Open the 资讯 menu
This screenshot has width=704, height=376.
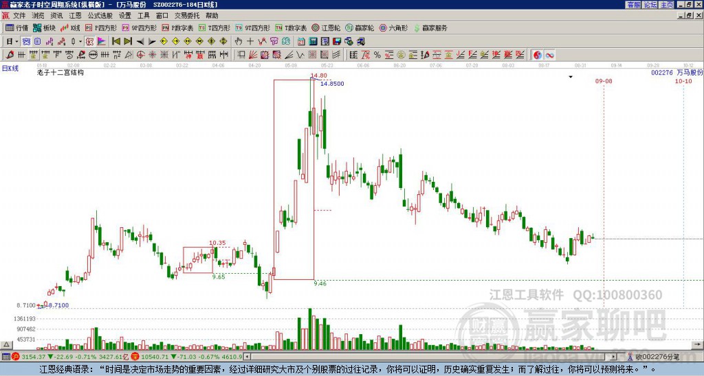56,16
